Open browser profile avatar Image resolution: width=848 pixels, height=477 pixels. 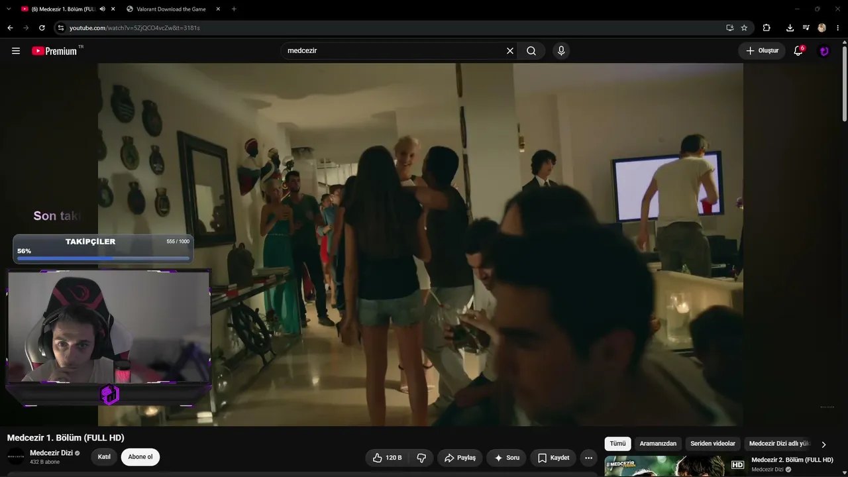(x=822, y=28)
